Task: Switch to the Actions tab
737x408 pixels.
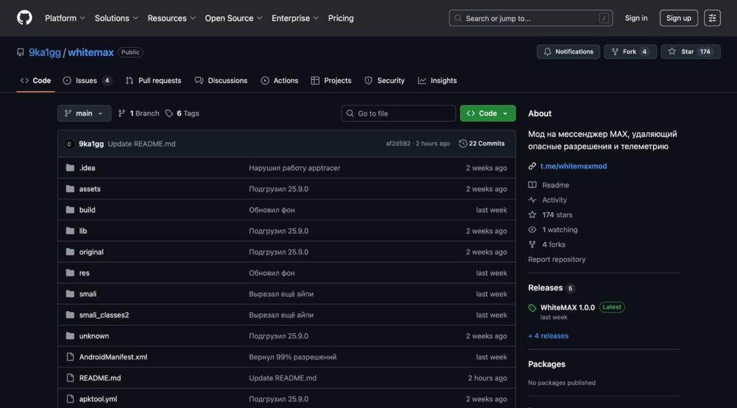Action: point(279,80)
